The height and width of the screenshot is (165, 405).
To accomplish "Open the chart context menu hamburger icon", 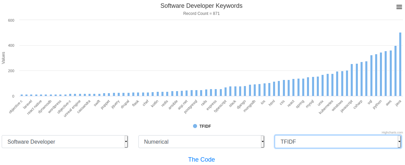I will pos(399,7).
